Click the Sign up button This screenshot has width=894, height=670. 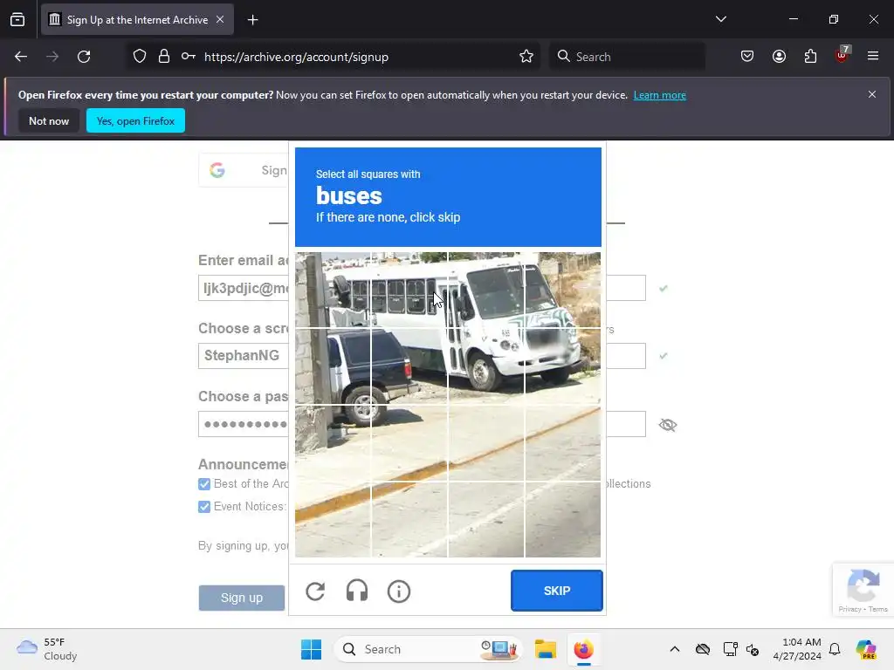[242, 598]
